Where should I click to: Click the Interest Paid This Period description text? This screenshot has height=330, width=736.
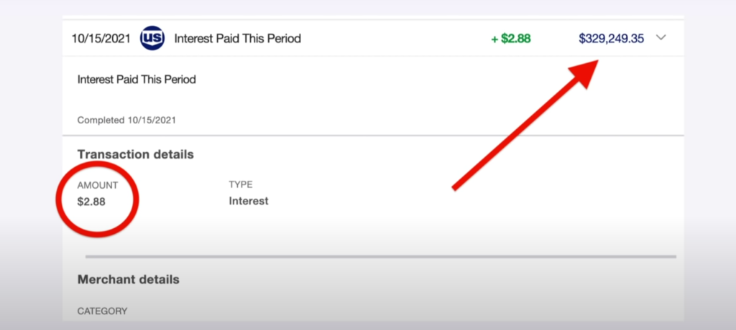click(x=137, y=80)
